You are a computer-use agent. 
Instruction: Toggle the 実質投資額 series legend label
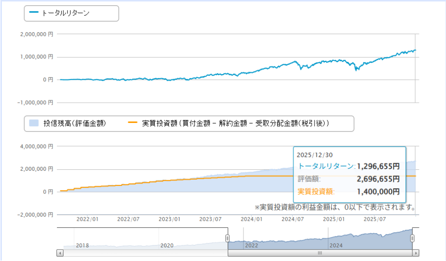[x=236, y=123]
